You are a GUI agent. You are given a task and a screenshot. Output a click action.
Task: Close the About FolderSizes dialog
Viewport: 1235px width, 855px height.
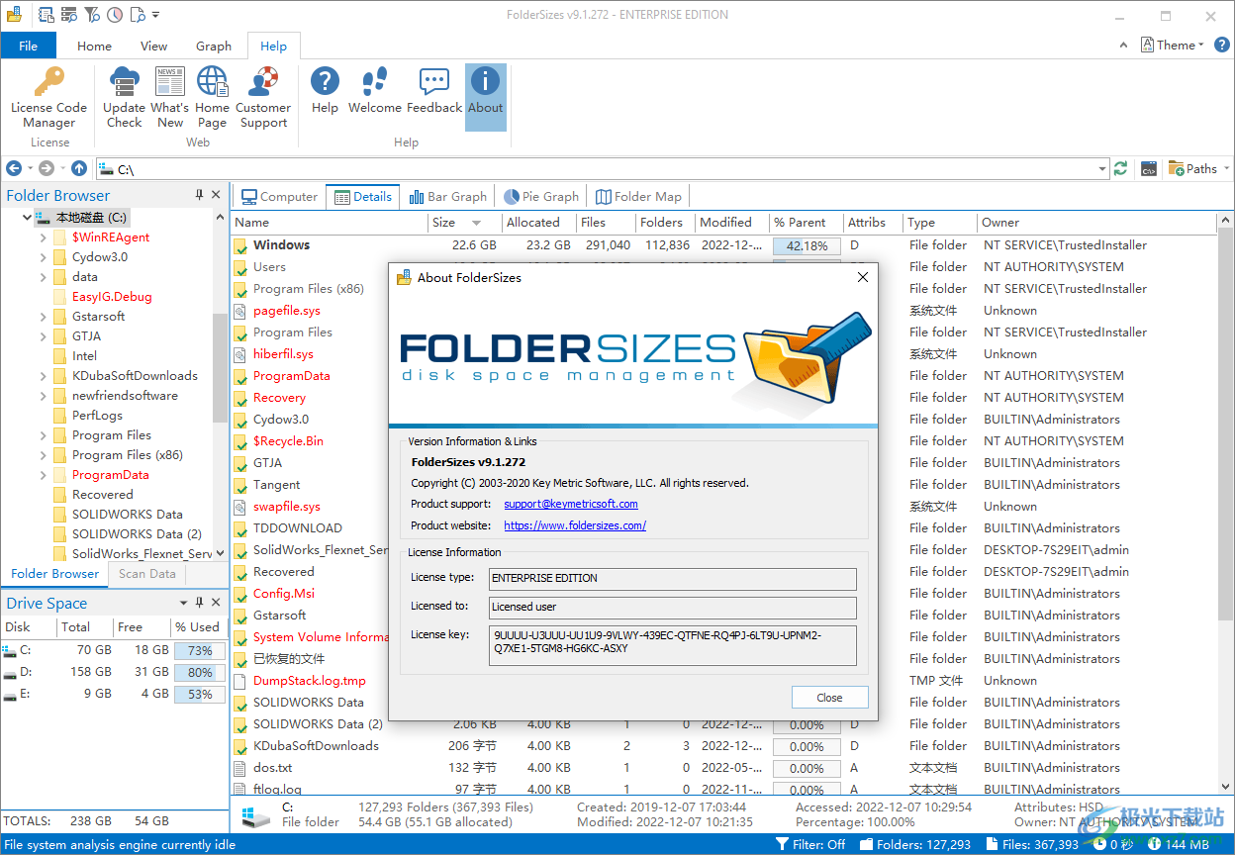click(x=829, y=697)
